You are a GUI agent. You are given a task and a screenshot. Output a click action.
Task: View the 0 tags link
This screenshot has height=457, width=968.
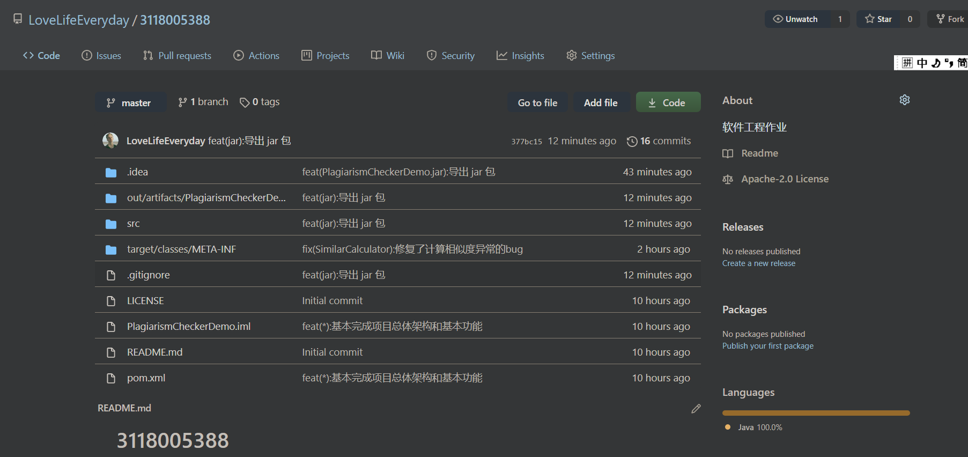260,102
